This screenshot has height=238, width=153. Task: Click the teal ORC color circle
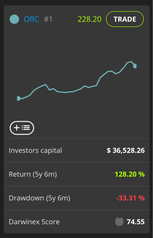[14, 19]
